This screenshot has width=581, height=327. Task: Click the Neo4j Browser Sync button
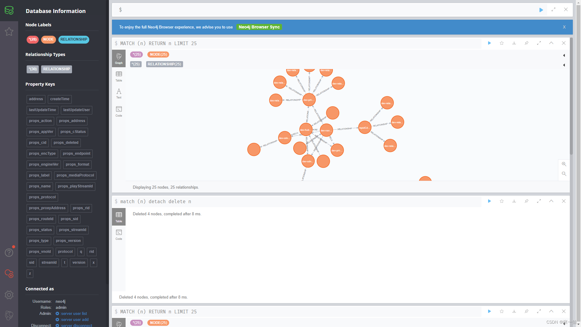tap(259, 27)
